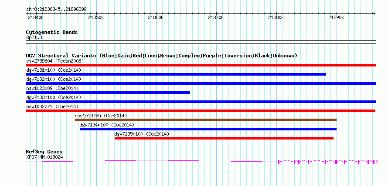Click the XPO7 exon block at 21890k
Screen dimensions: 388x186
pos(336,162)
